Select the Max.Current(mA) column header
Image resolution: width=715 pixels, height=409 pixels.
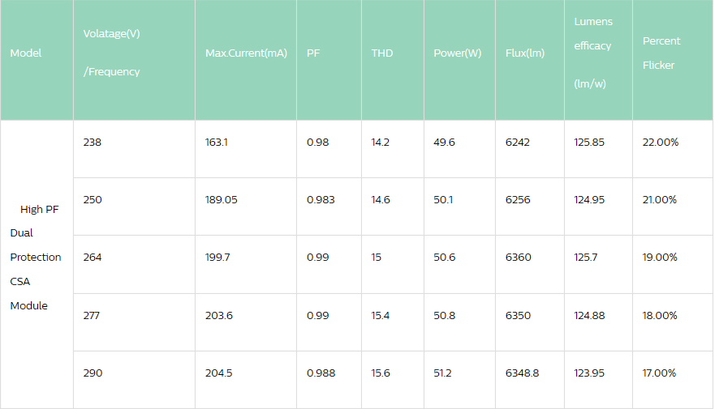[x=246, y=53]
